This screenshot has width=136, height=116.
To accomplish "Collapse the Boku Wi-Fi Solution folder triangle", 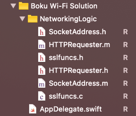I will [x=13, y=6].
